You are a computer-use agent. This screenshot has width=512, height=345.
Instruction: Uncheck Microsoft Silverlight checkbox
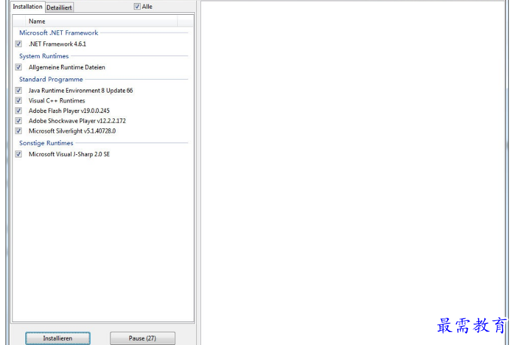point(19,131)
